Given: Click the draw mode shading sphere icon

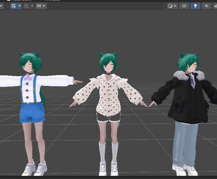Looking at the screenshot, I should pyautogui.click(x=170, y=6).
